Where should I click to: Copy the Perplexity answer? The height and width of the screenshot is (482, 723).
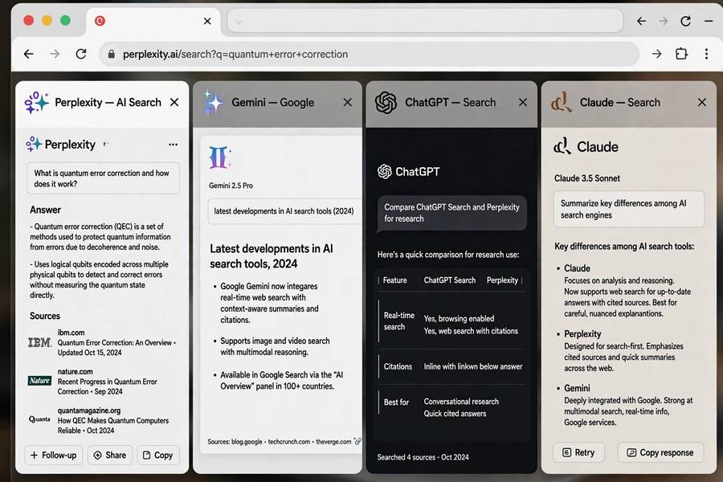pyautogui.click(x=158, y=455)
